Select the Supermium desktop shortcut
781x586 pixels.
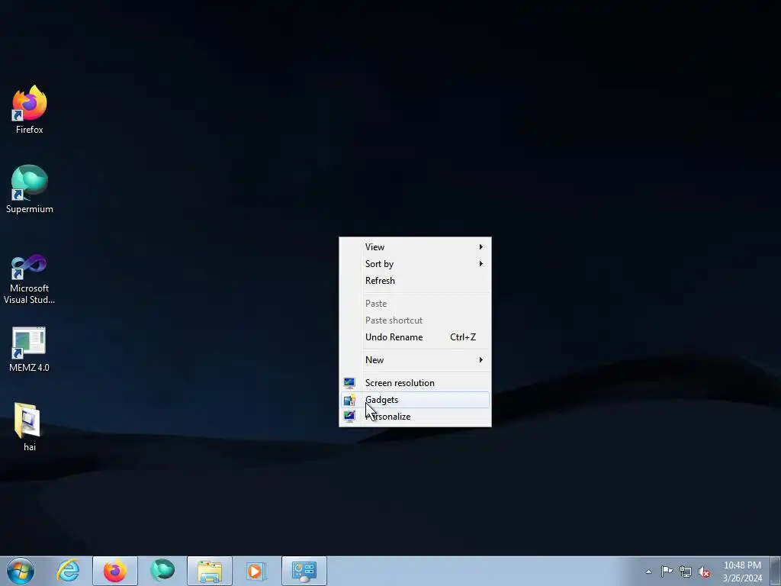[x=30, y=189]
